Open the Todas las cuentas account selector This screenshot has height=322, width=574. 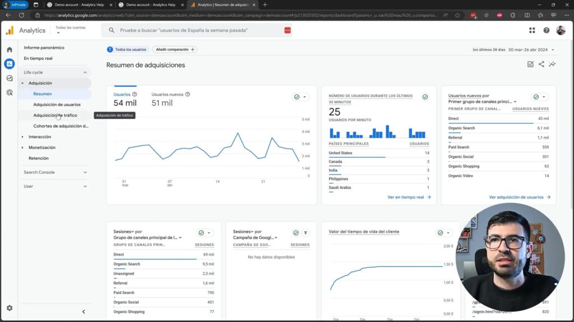[70, 30]
